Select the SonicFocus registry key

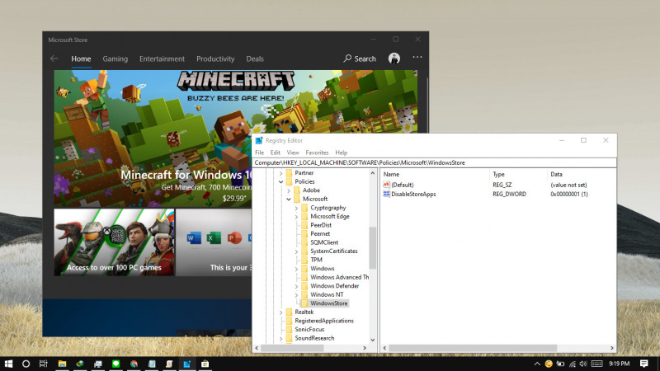[x=309, y=329]
